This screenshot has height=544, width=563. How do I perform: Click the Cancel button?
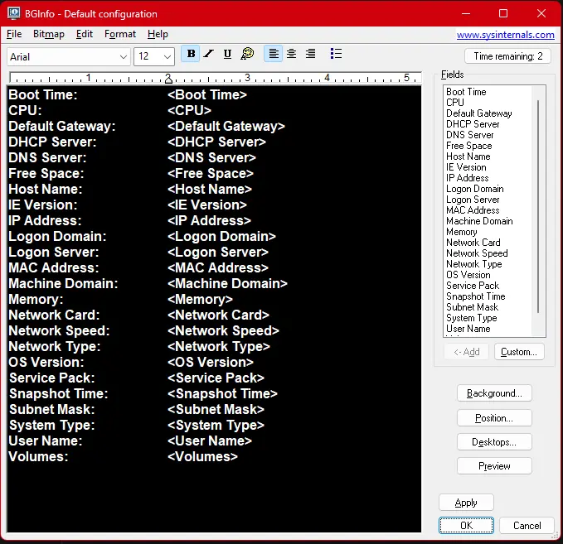point(527,525)
